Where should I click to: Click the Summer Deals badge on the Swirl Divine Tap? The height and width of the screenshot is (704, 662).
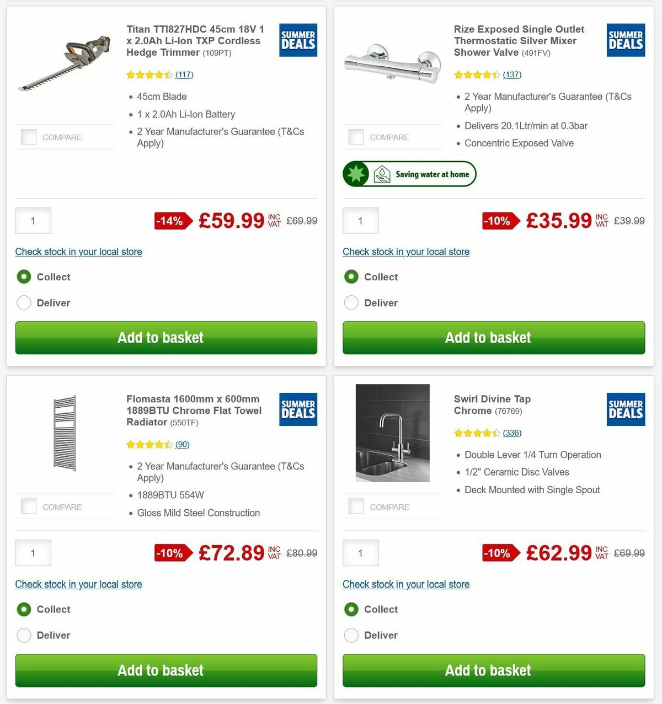pyautogui.click(x=626, y=409)
